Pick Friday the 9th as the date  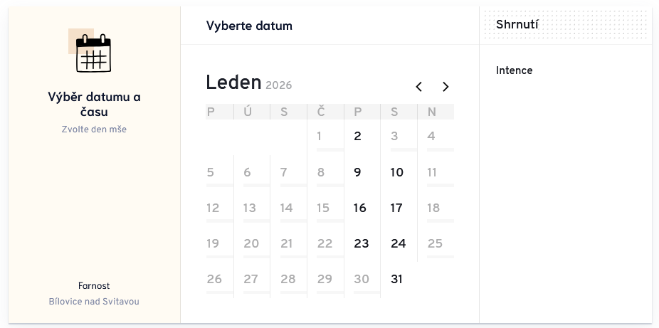(x=357, y=172)
